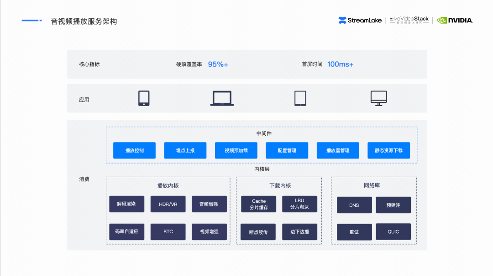Click the thick-bezel tablet icon beside the laptop

coord(144,98)
